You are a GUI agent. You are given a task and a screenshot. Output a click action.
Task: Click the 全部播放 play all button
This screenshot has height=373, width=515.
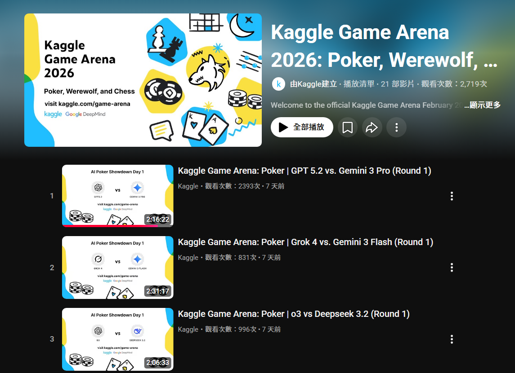pyautogui.click(x=302, y=127)
